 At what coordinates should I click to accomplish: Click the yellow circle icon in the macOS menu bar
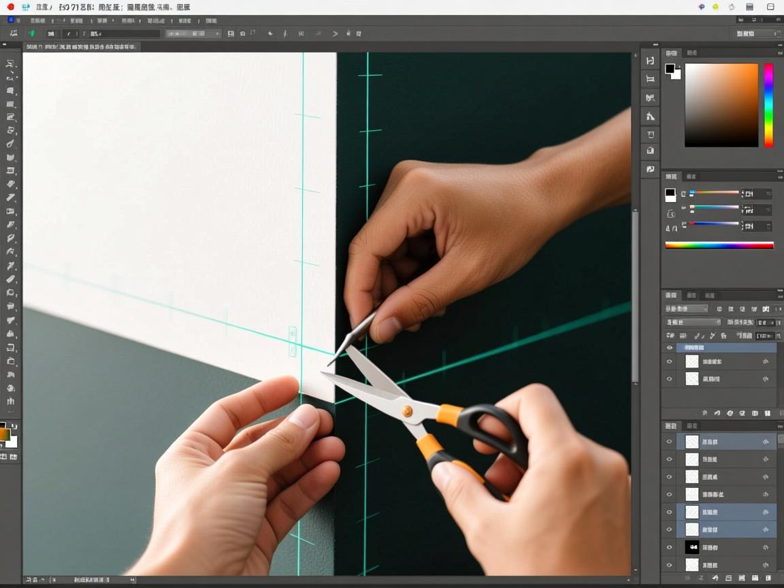[716, 7]
